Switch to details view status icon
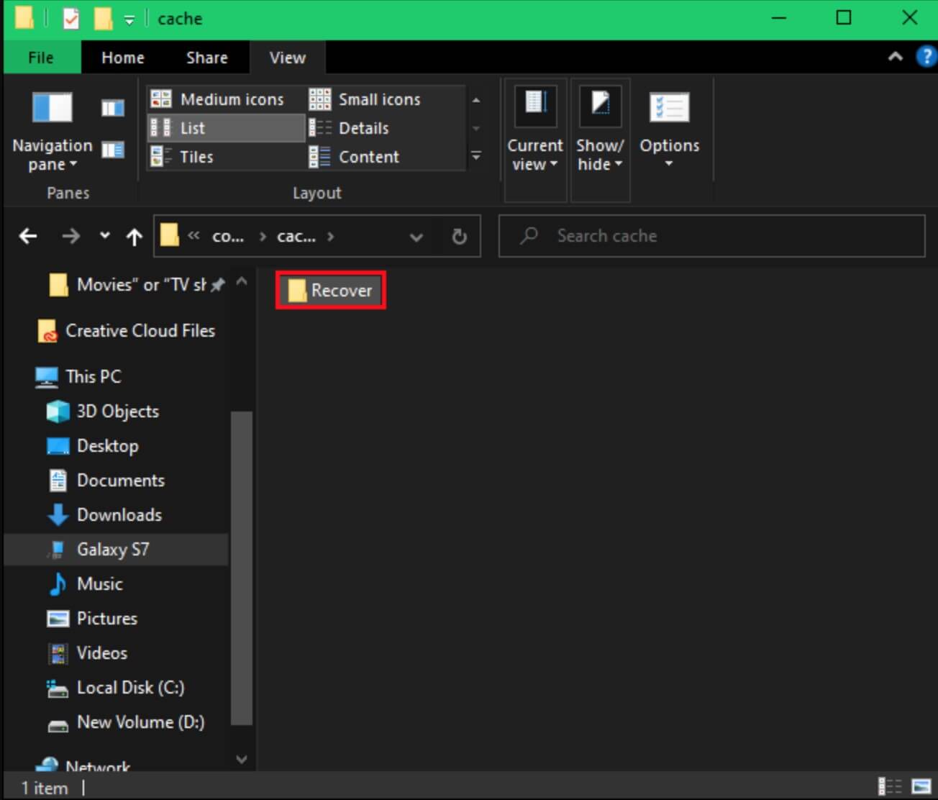 coord(891,786)
